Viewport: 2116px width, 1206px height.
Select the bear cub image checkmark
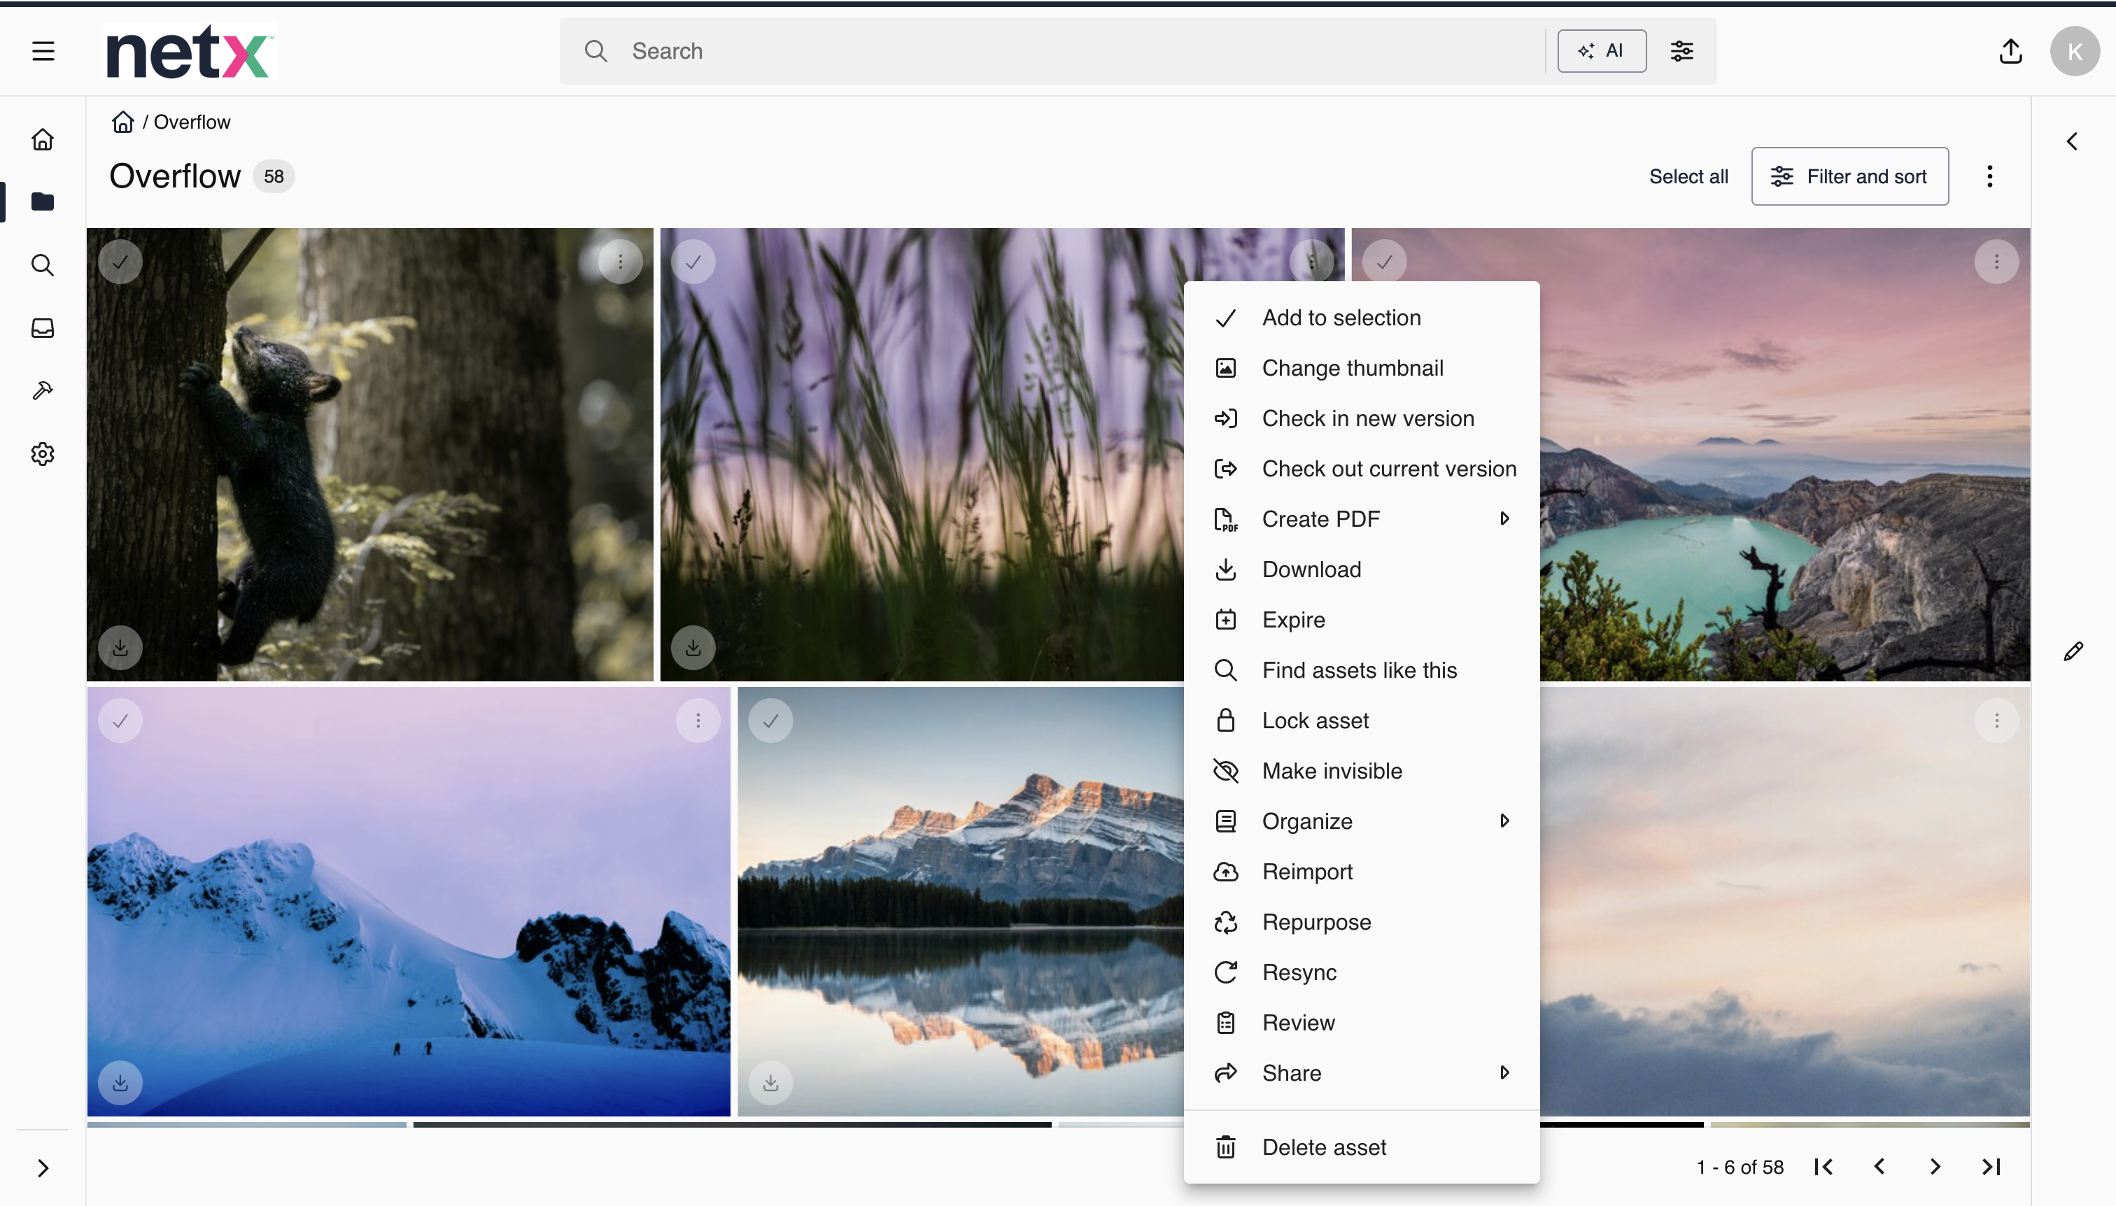pyautogui.click(x=120, y=262)
